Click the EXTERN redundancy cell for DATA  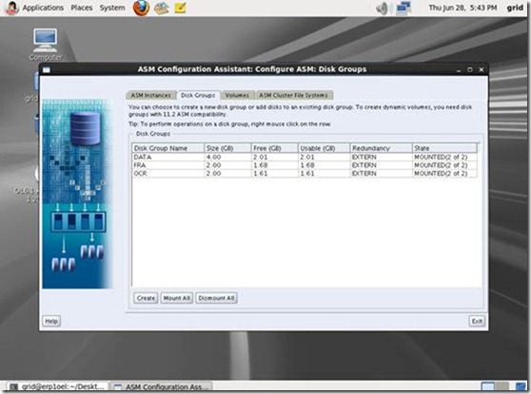click(x=381, y=158)
